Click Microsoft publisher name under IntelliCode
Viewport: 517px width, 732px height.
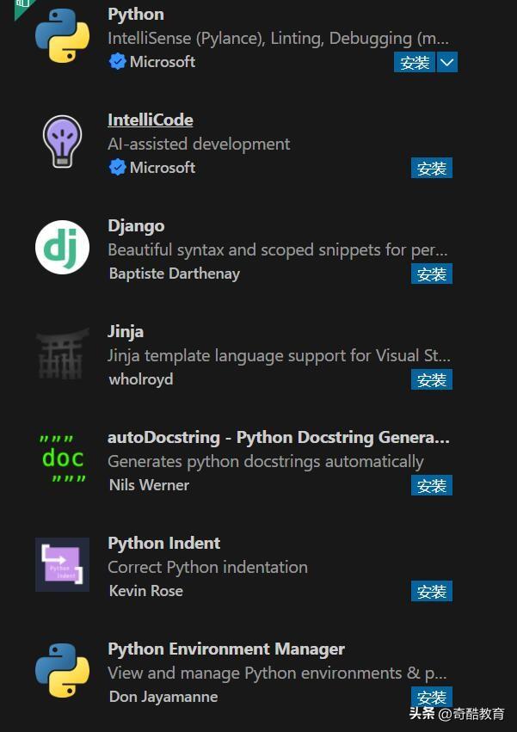[162, 167]
